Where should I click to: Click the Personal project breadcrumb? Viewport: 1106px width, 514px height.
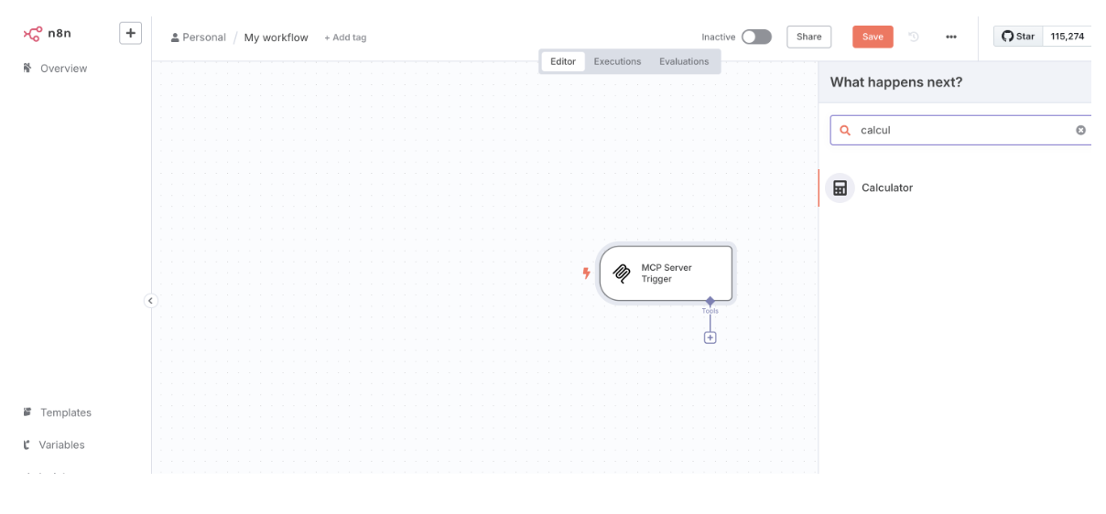(199, 37)
